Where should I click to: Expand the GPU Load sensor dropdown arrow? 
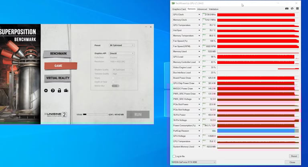click(199, 57)
